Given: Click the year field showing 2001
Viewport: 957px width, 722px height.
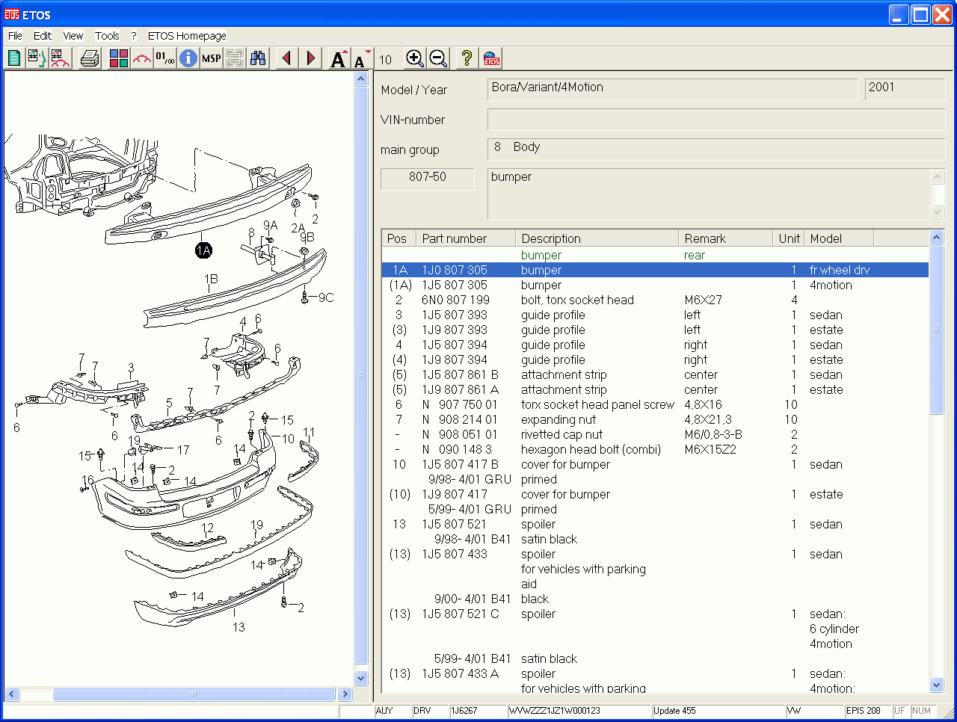Looking at the screenshot, I should pos(905,89).
